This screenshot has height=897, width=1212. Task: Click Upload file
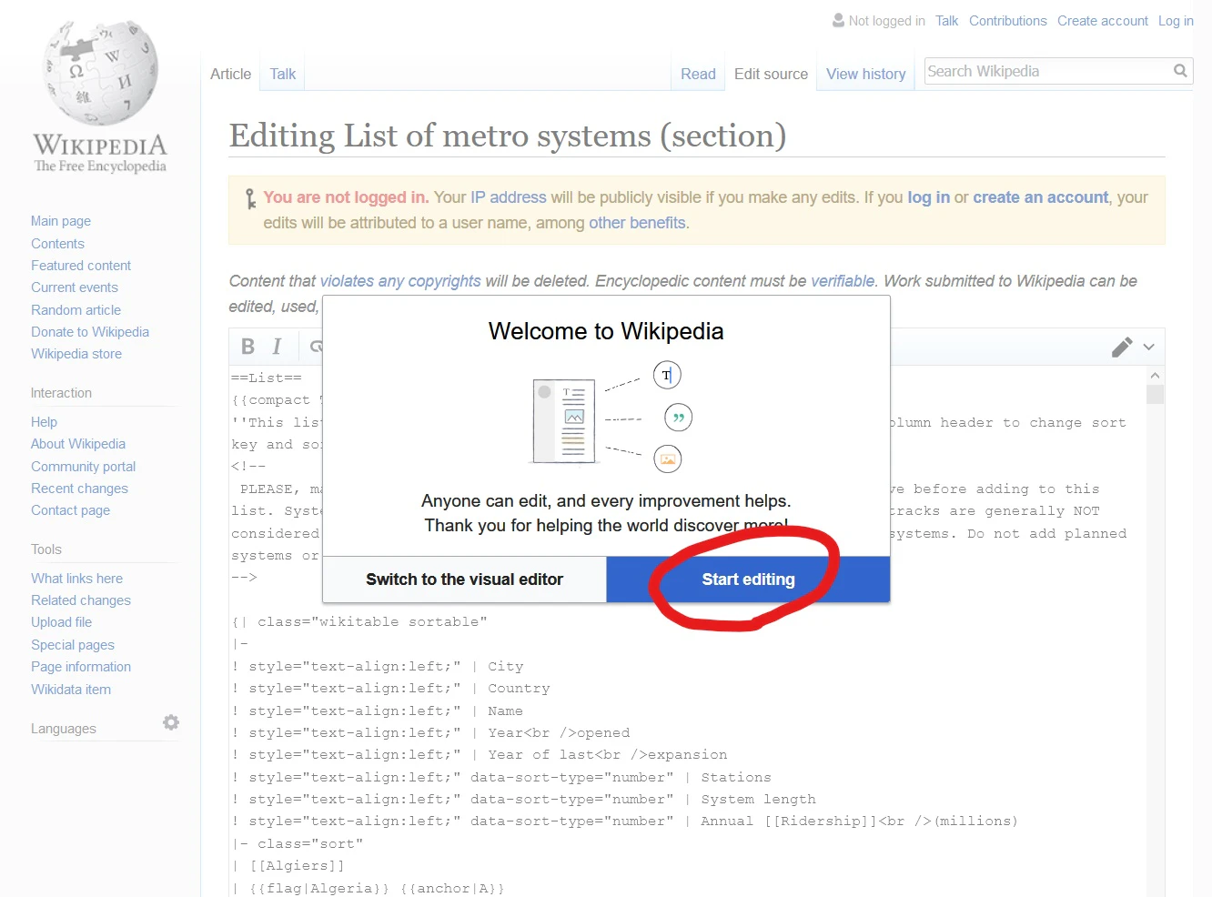click(x=61, y=622)
